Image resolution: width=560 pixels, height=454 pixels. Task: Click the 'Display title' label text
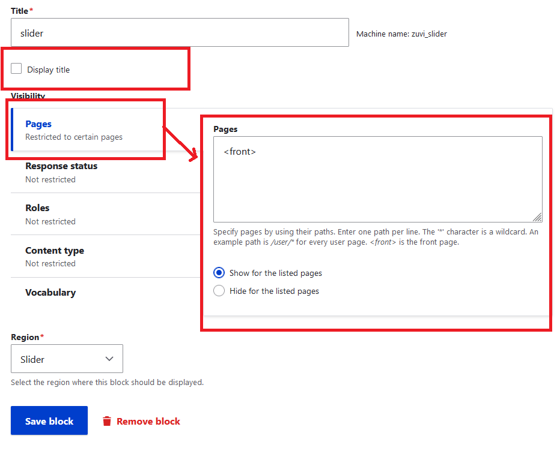point(48,70)
